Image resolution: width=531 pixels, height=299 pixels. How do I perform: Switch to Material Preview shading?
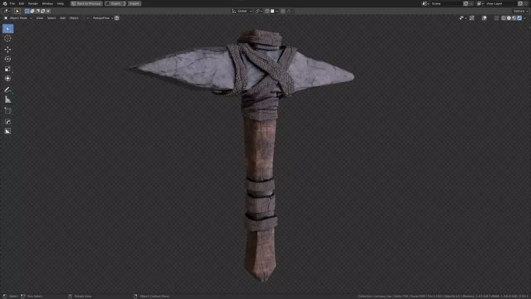pyautogui.click(x=514, y=18)
